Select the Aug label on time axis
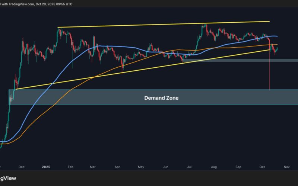The width and height of the screenshot is (298, 186). [213, 167]
